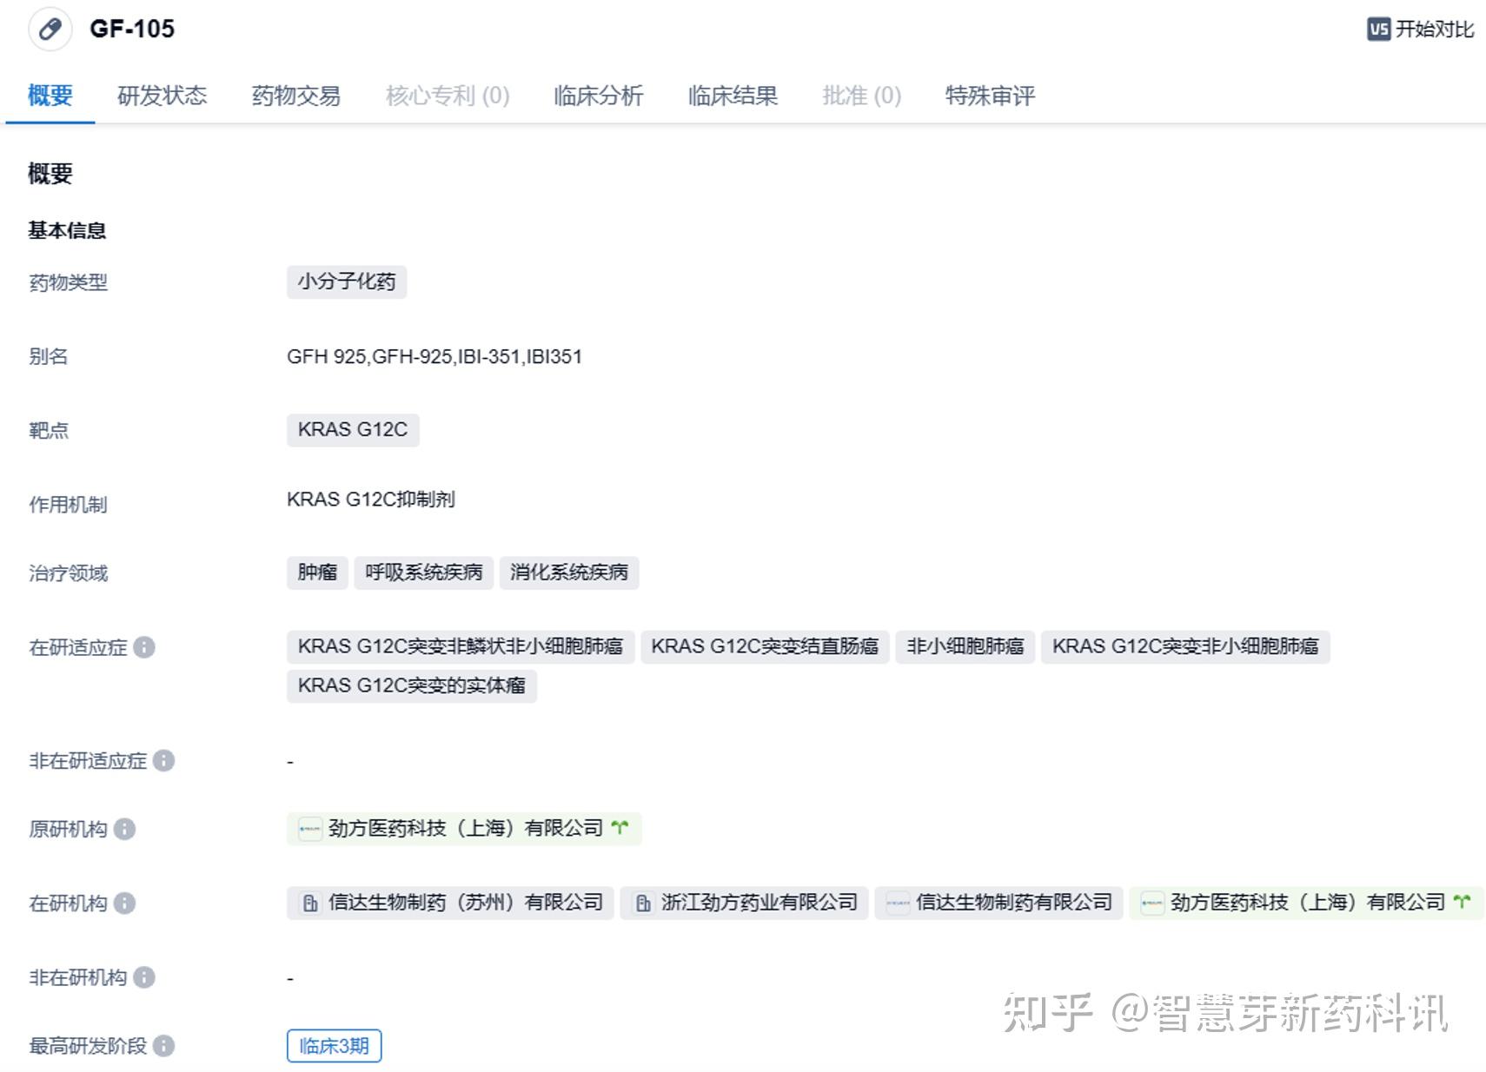Click the info icon next to 最高研发阶段

point(165,1046)
